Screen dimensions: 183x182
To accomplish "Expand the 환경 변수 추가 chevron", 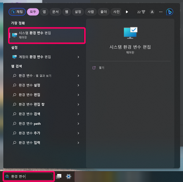I will pyautogui.click(x=78, y=133).
